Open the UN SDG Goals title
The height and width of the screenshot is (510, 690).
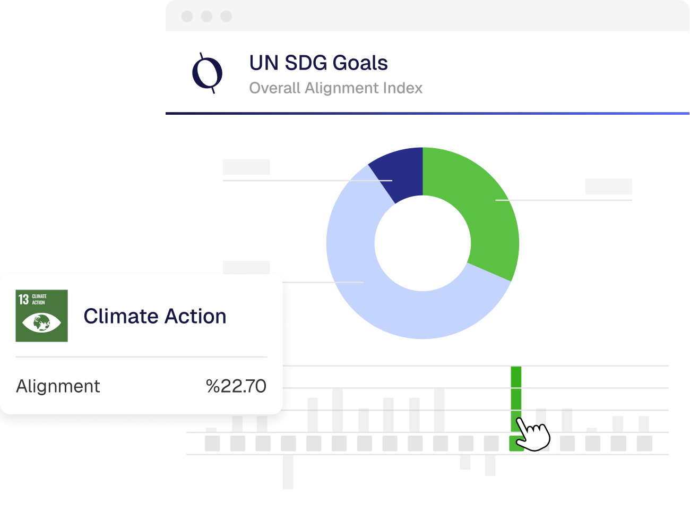click(x=318, y=63)
